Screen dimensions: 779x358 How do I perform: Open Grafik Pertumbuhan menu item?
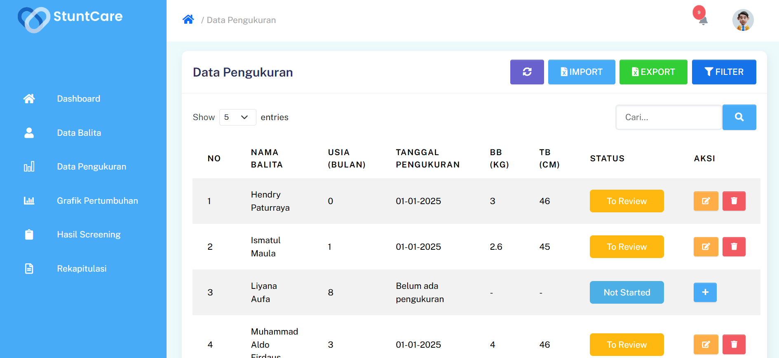pos(97,201)
